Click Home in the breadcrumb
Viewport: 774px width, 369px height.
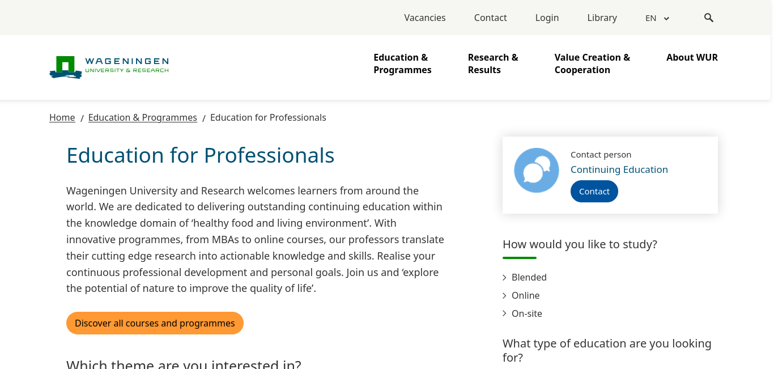pyautogui.click(x=62, y=117)
